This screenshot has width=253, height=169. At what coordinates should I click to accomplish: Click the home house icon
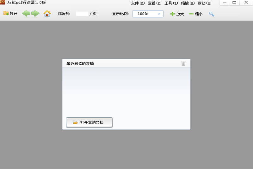coord(47,14)
